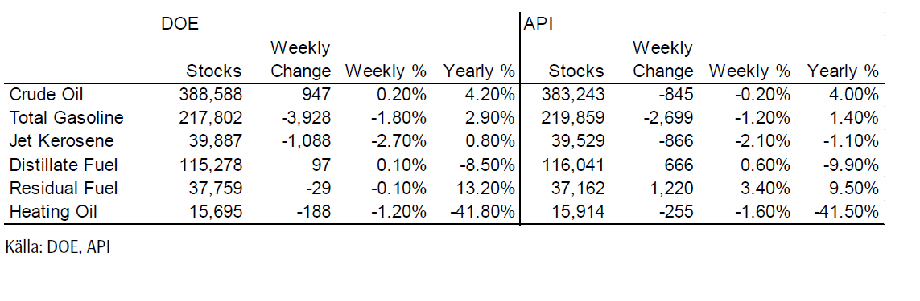Select the Heating Oil row label

coord(53,211)
